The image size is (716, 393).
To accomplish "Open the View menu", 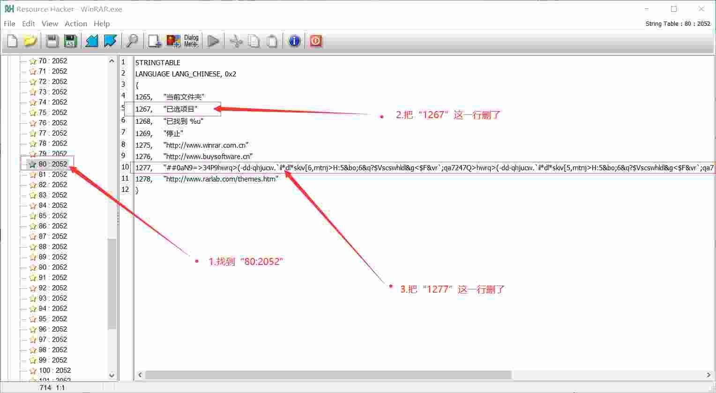I will pos(50,23).
